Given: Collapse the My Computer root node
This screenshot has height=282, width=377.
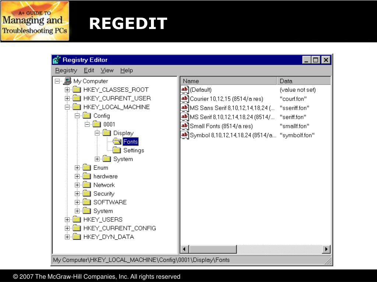Looking at the screenshot, I should pos(57,81).
